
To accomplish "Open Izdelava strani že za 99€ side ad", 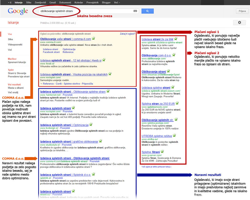I will 157,39.
